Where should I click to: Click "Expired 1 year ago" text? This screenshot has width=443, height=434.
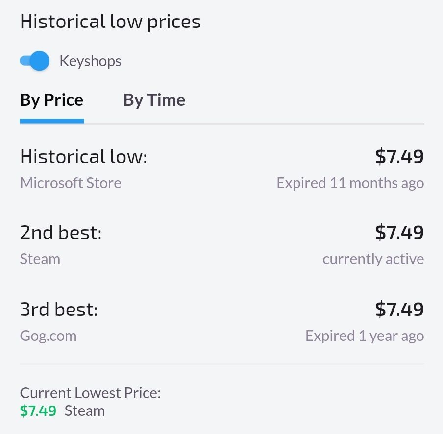(x=364, y=336)
